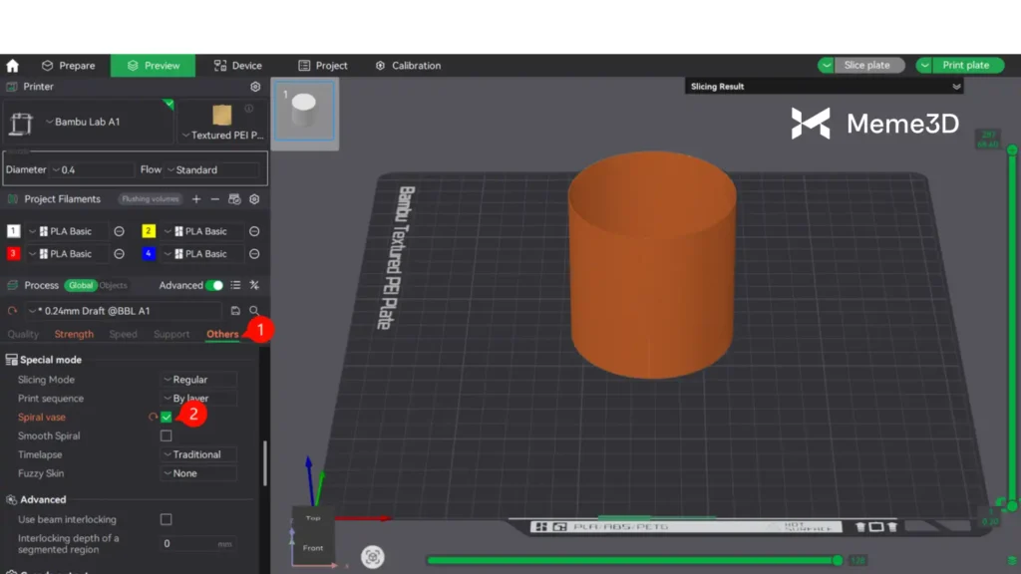
Task: Open the Strength settings tab
Action: pos(74,335)
